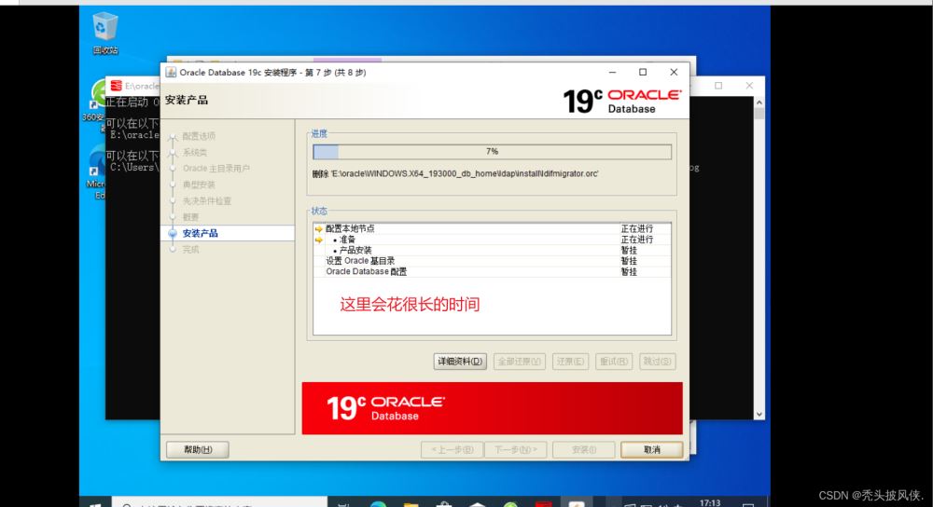
Task: Click the 安装产品 page heading
Action: [x=187, y=100]
